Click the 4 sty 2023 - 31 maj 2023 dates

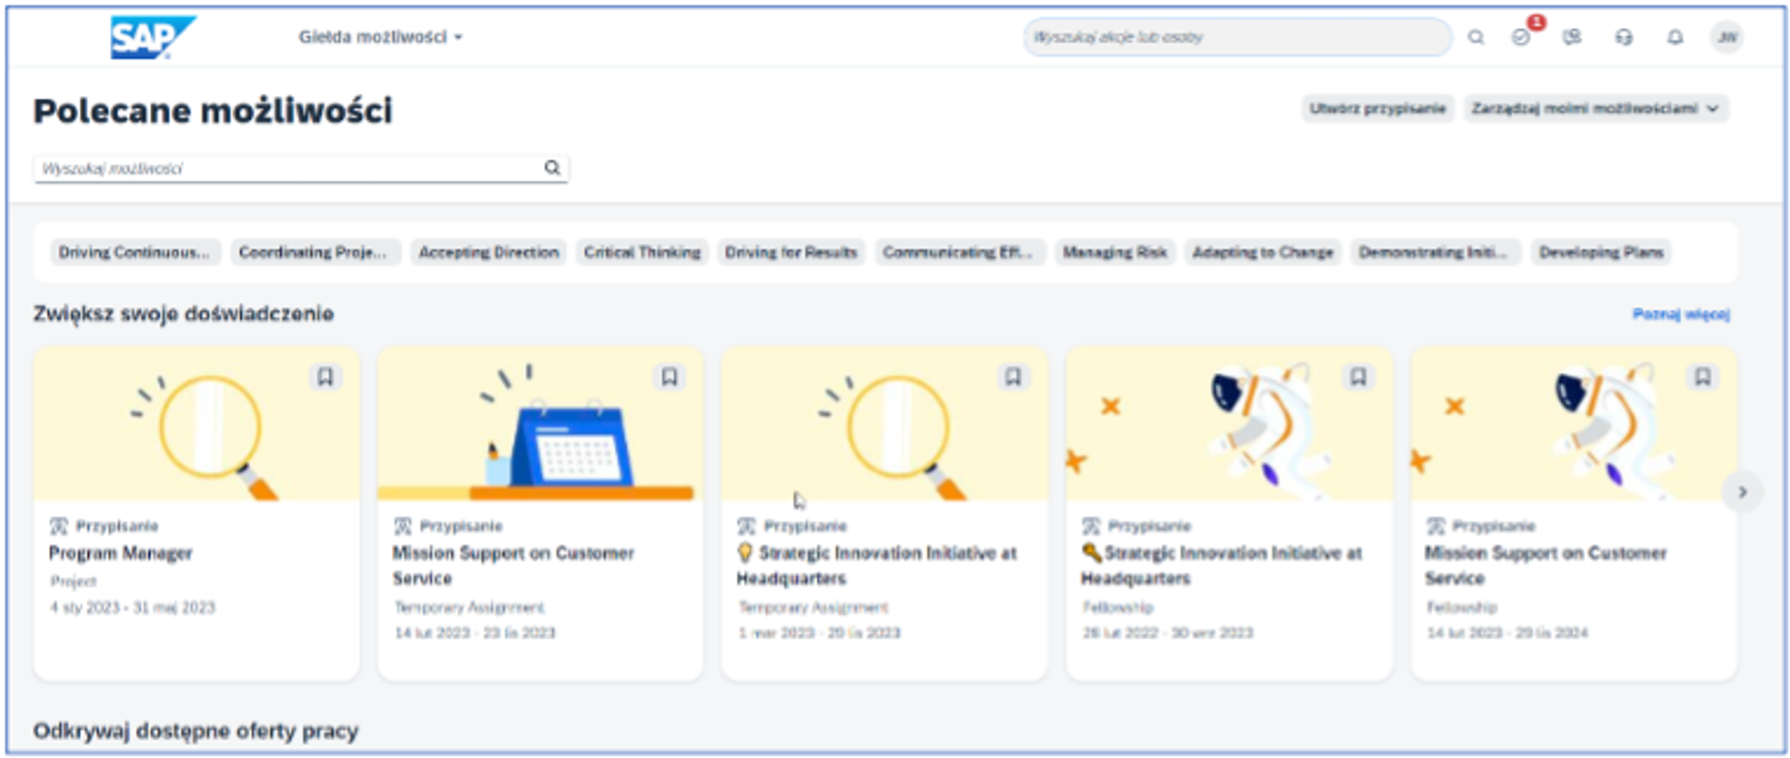coord(132,607)
